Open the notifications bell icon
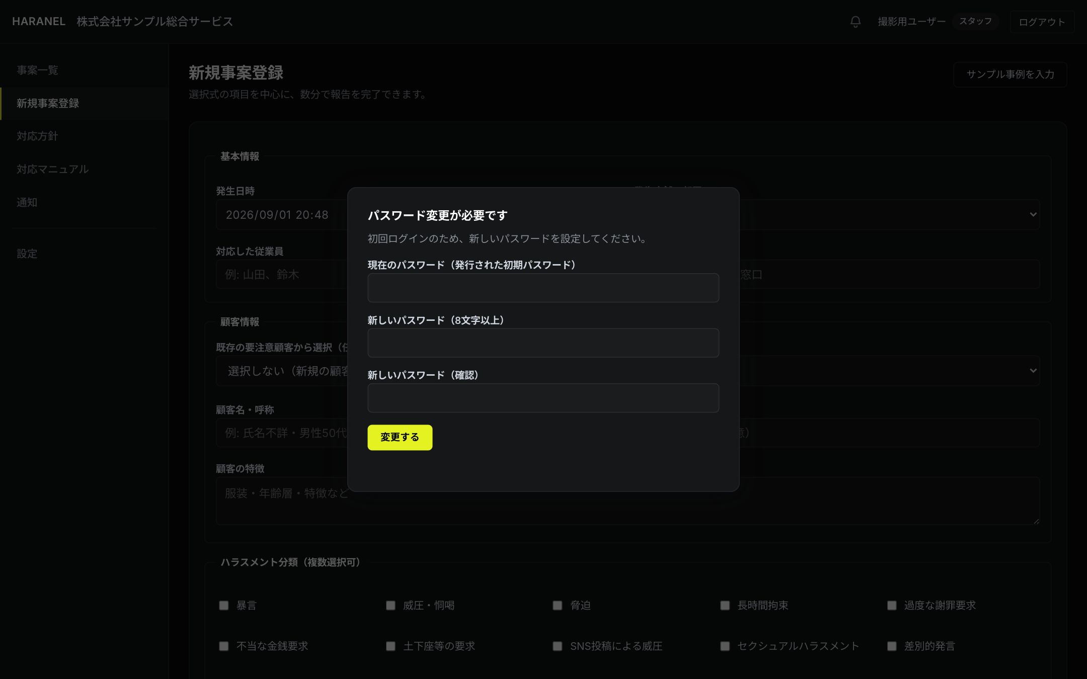Screen dimensions: 1087x679 click(855, 22)
